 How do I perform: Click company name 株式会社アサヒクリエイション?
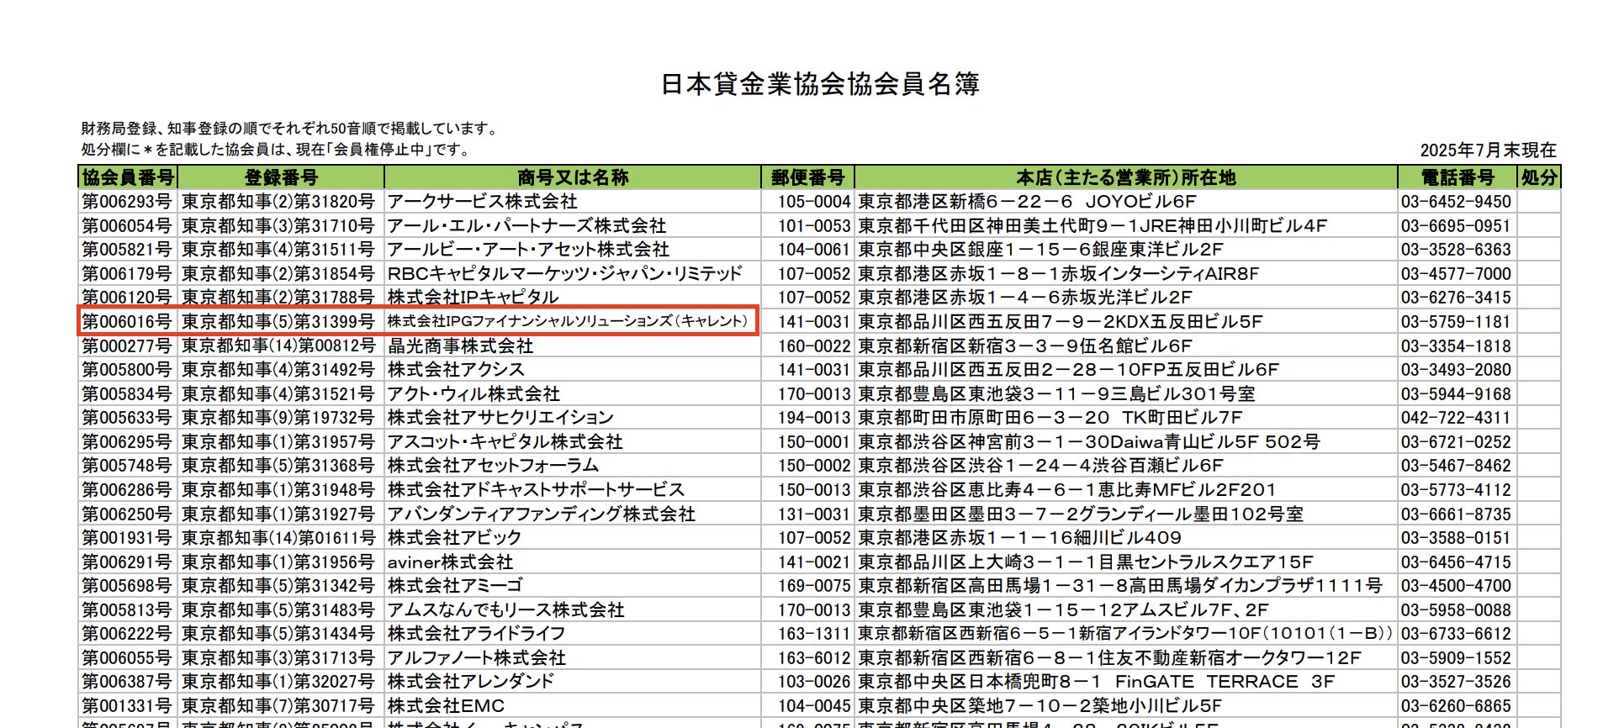(x=500, y=418)
